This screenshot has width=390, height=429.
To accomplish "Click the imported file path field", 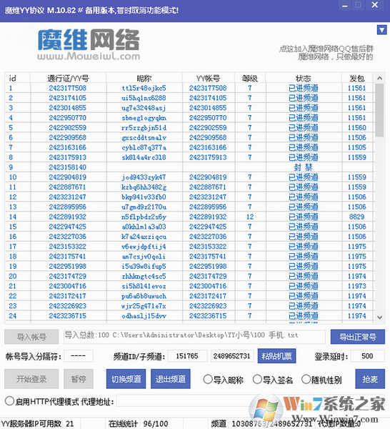I will click(194, 337).
